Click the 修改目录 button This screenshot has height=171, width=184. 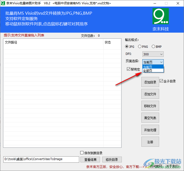click(112, 160)
